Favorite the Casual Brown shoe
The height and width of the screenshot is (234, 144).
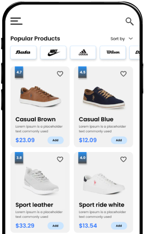(x=60, y=74)
